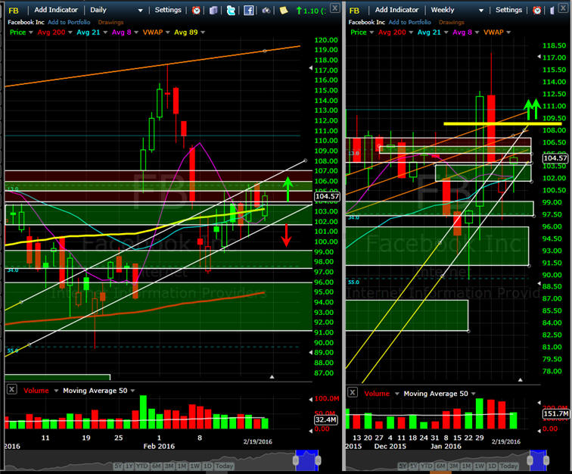Select 6M range in Daily chart
Viewport: 572px width, 474px height.
pos(157,466)
